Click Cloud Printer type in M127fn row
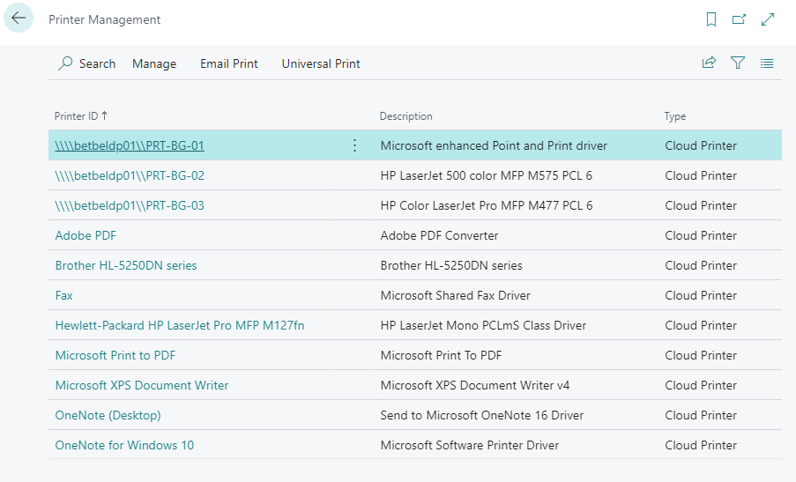The height and width of the screenshot is (482, 796). (x=701, y=325)
